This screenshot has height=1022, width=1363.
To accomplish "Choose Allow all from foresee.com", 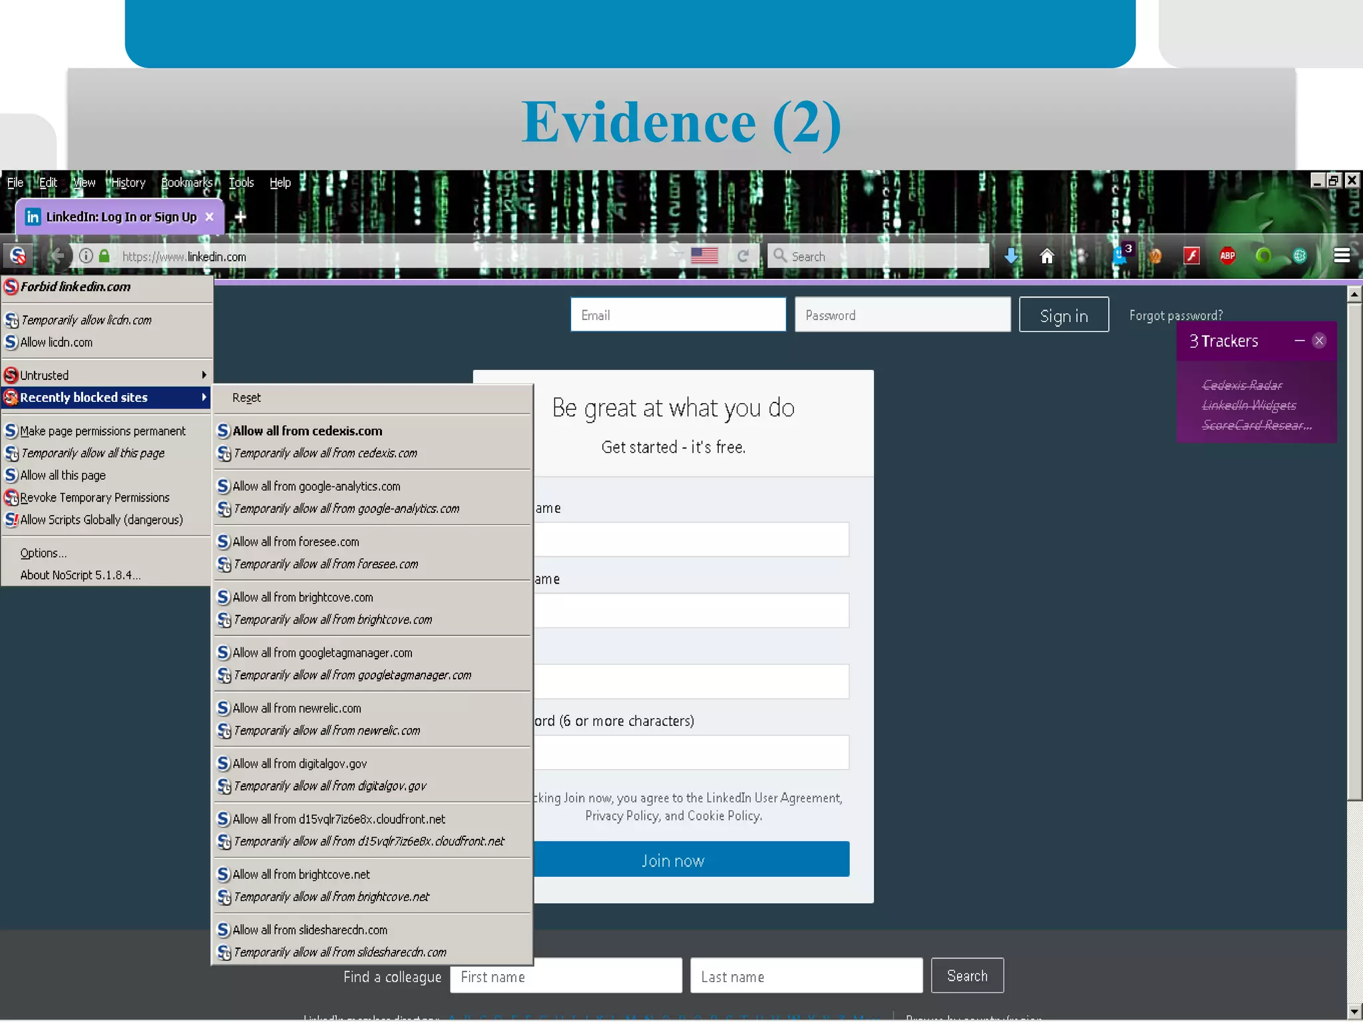I will pyautogui.click(x=373, y=542).
